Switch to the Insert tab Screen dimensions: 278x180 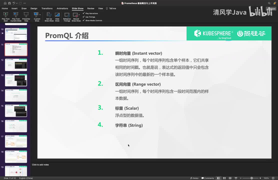tap(14, 8)
